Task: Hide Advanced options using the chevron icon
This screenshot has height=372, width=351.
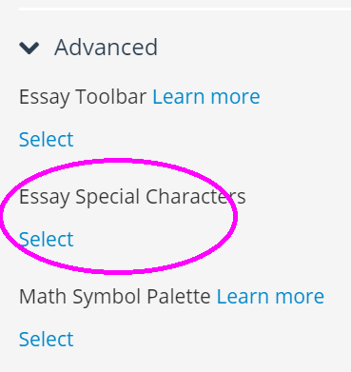Action: point(29,48)
